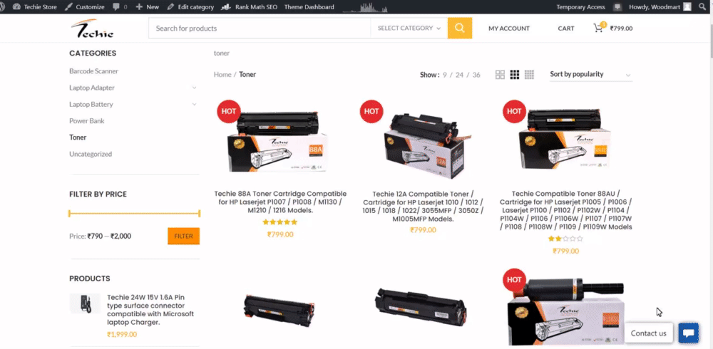Click the price filter slider left handle

(x=70, y=214)
